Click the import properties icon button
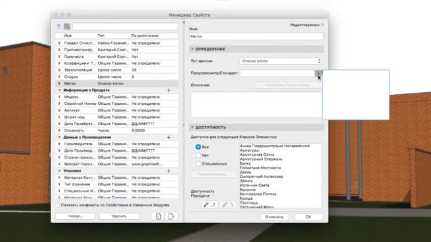 pos(158,216)
